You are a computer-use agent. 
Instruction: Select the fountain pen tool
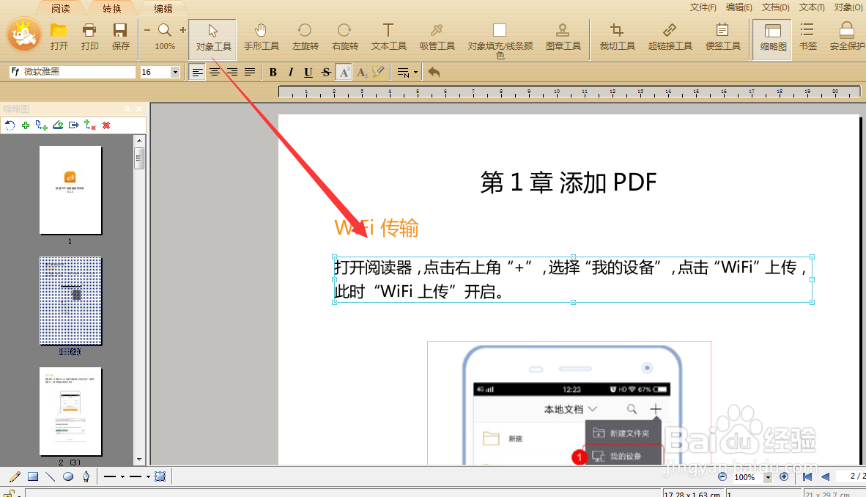(86, 476)
